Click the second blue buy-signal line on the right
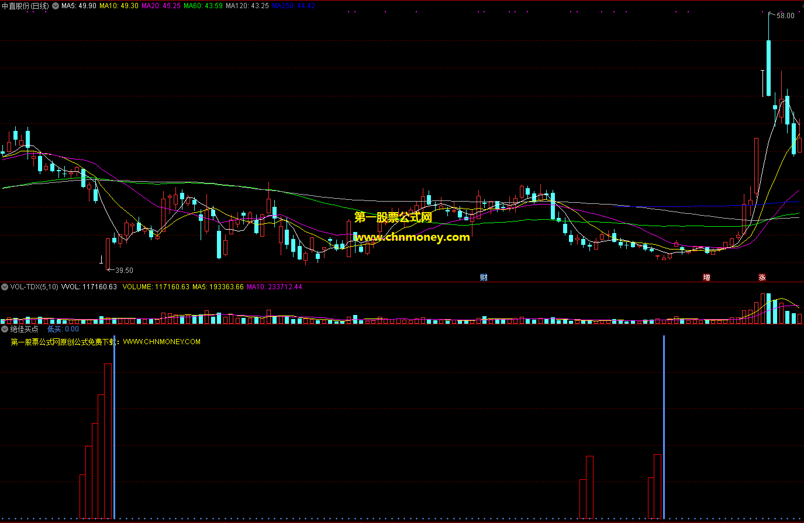Image resolution: width=804 pixels, height=523 pixels. click(664, 427)
